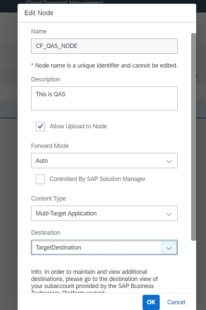206x310 pixels.
Task: Focus the Description text area
Action: tap(104, 98)
